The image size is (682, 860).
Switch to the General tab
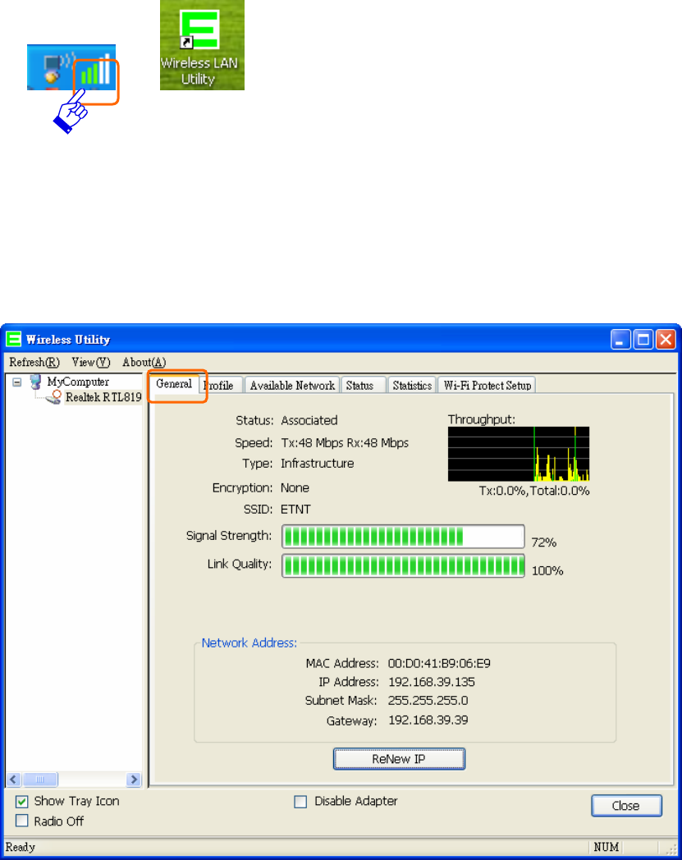pos(174,384)
